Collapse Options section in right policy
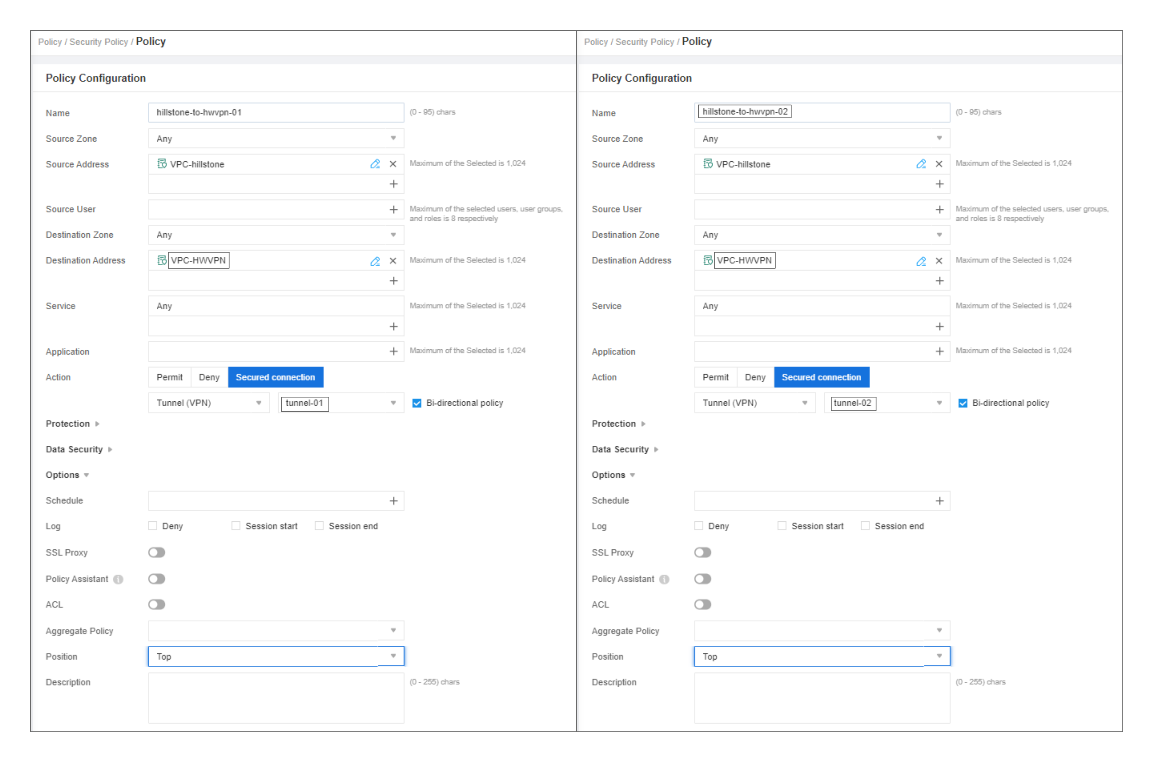This screenshot has height=762, width=1153. tap(613, 475)
